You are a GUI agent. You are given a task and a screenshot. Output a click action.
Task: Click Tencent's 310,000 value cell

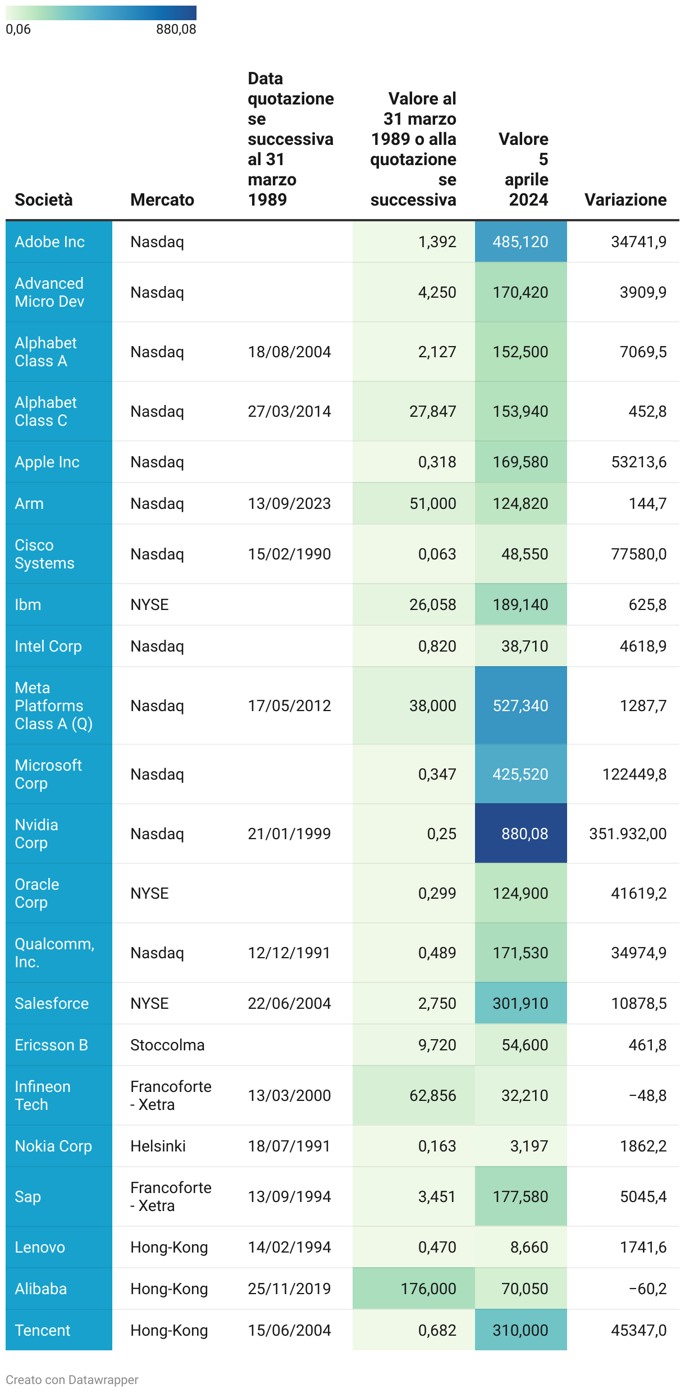pyautogui.click(x=520, y=1330)
